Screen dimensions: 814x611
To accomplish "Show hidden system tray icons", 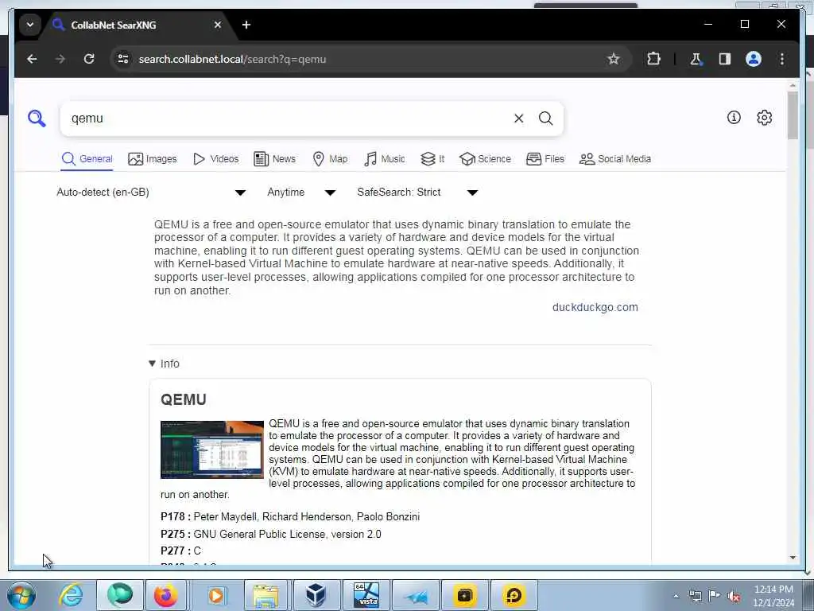I will click(x=676, y=597).
